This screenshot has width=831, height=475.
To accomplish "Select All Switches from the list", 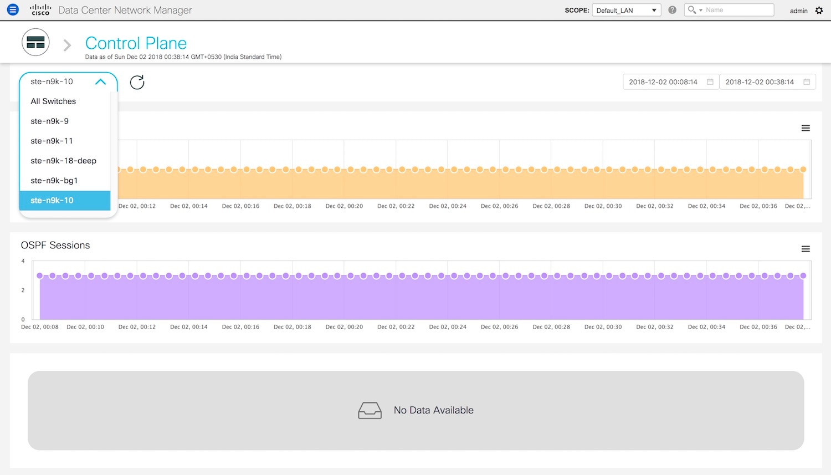I will 65,101.
